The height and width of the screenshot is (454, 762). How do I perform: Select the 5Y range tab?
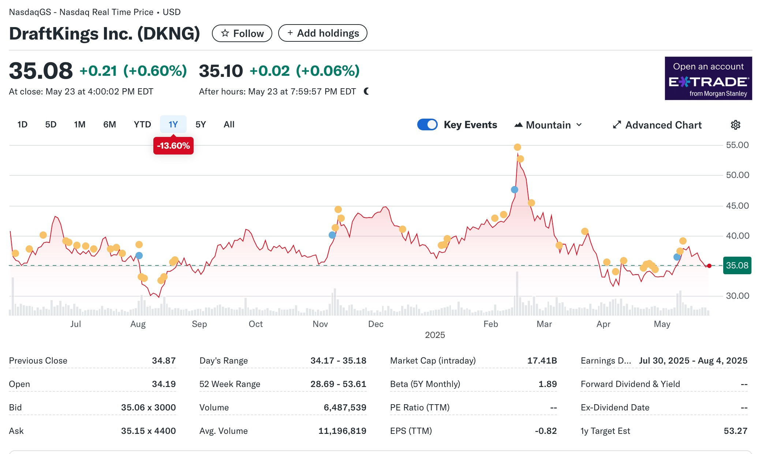[x=201, y=124]
